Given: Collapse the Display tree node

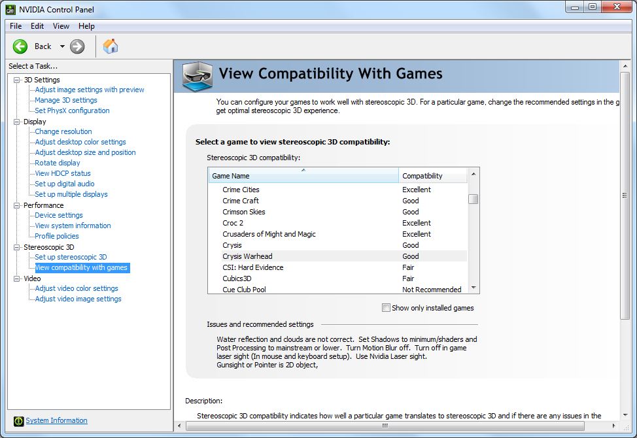Looking at the screenshot, I should pos(16,122).
